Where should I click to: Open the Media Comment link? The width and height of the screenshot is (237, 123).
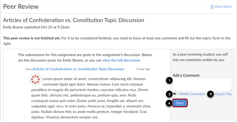[x=192, y=94]
